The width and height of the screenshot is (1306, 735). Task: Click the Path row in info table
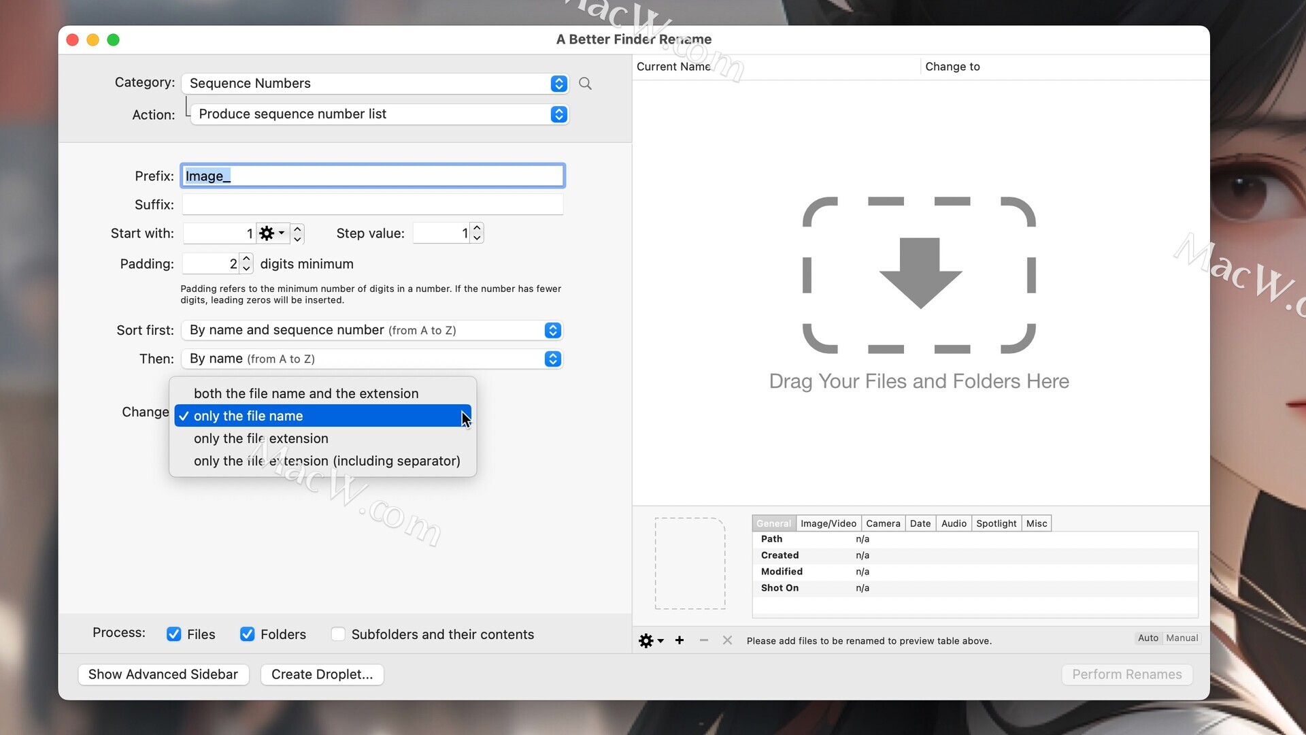pyautogui.click(x=975, y=539)
